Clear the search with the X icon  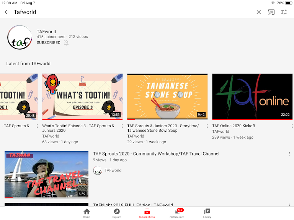(258, 12)
